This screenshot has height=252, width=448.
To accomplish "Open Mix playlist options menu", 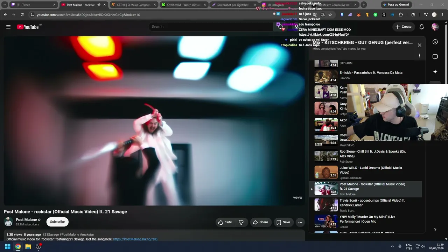I will point(419,56).
